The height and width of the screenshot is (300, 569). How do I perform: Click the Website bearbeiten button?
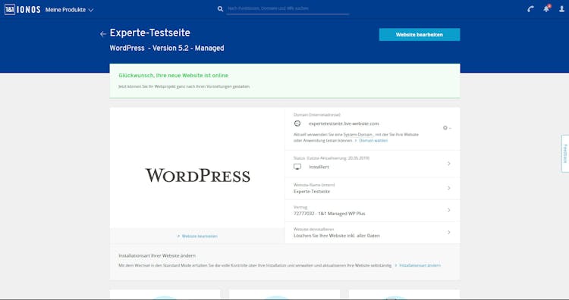[x=420, y=35]
